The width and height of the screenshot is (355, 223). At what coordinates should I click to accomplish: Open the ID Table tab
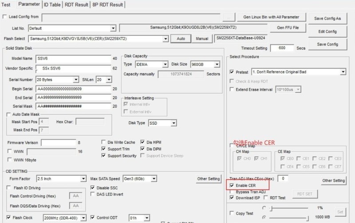[52, 4]
